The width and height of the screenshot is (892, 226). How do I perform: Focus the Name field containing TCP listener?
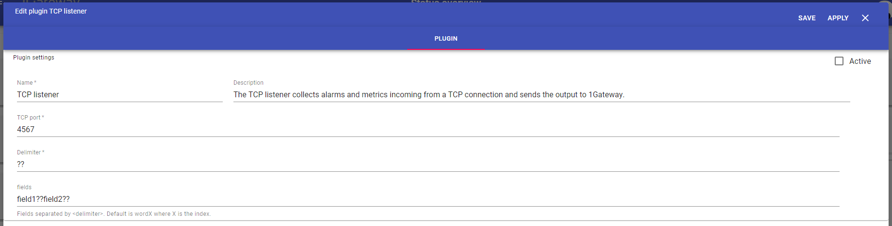click(119, 95)
